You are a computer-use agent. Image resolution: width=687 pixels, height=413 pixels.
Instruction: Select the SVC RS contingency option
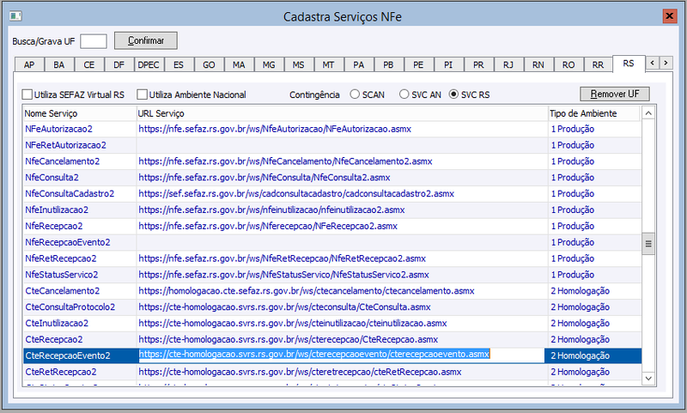coord(454,94)
